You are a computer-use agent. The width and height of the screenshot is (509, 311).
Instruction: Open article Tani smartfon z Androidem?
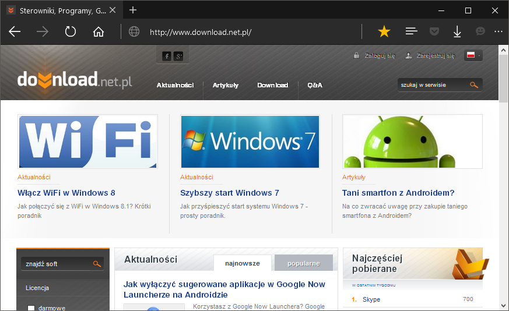398,193
